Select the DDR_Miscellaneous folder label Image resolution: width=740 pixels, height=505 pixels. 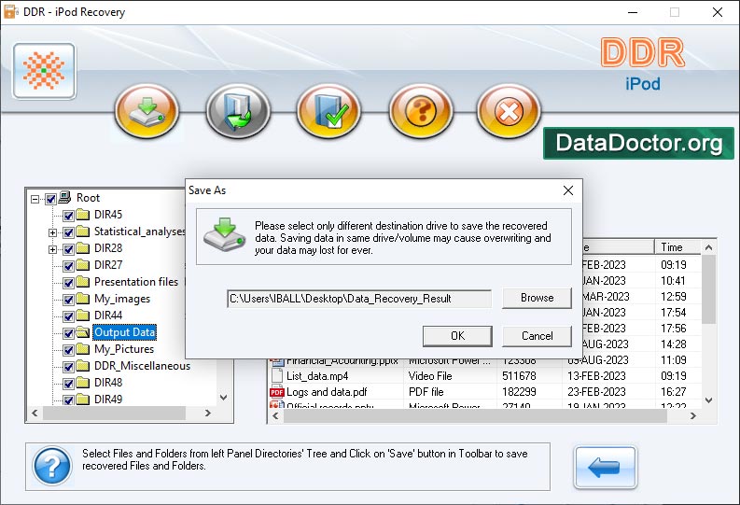pos(142,366)
